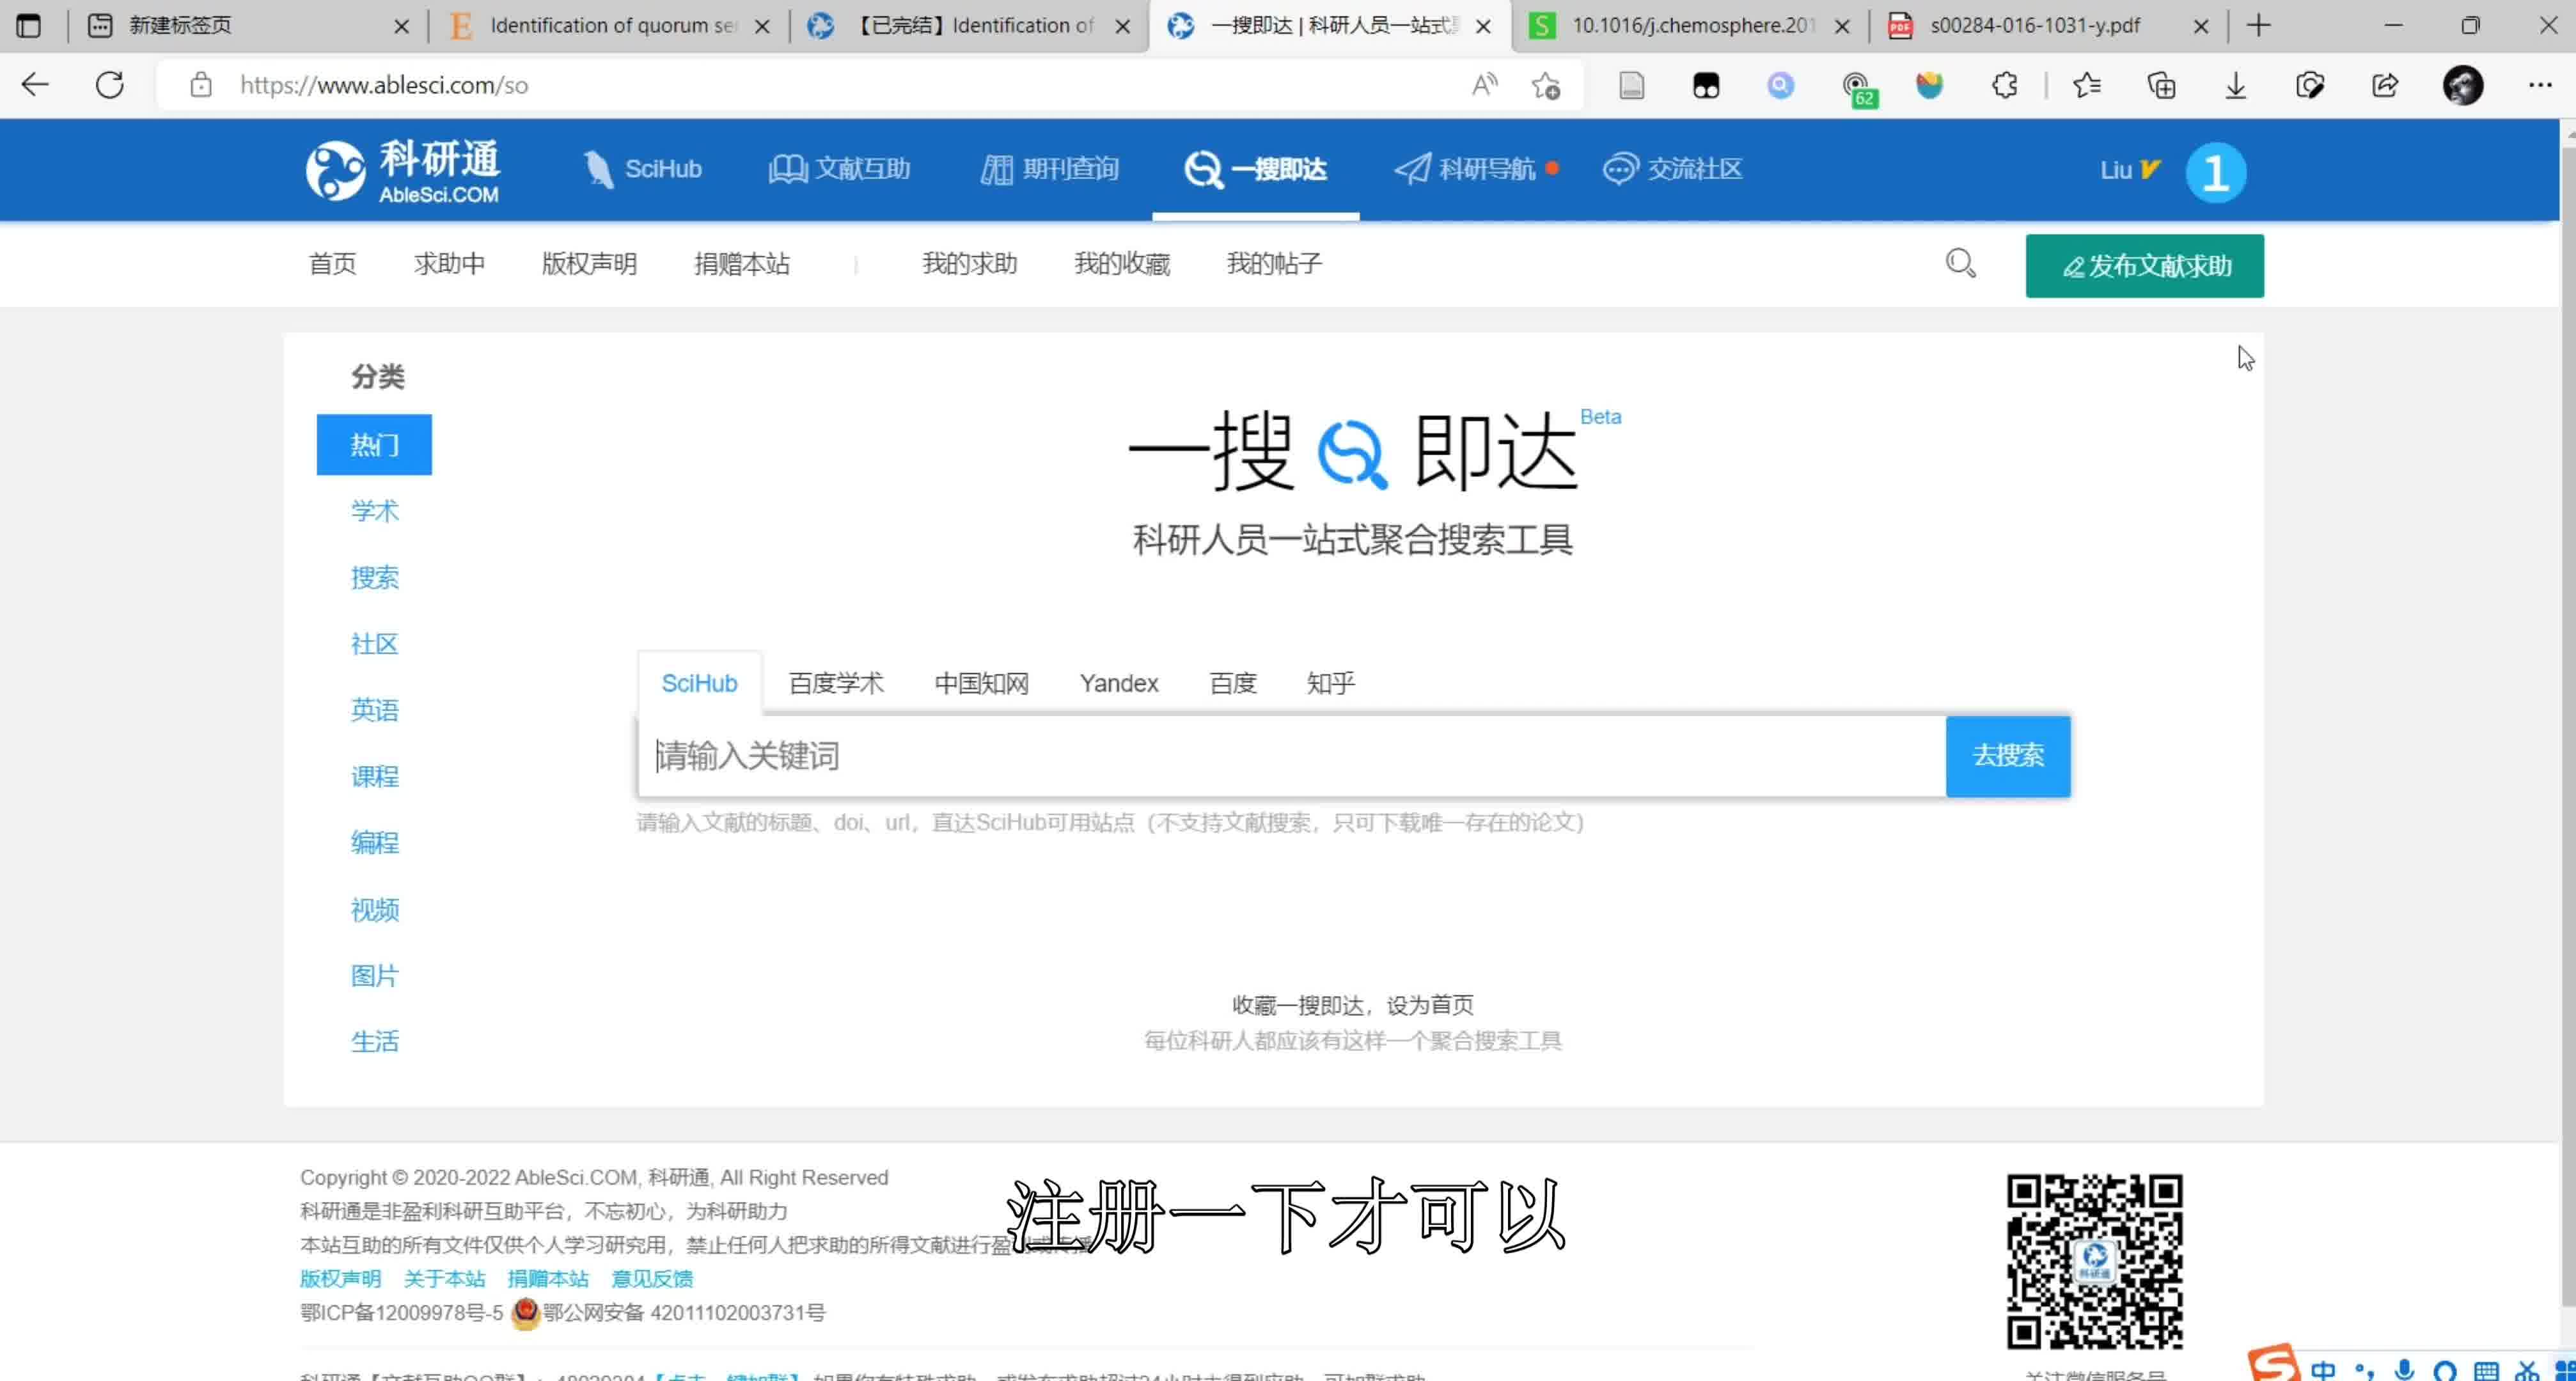Open the vertical tabs menu at top-left
This screenshot has width=2576, height=1381.
point(29,25)
